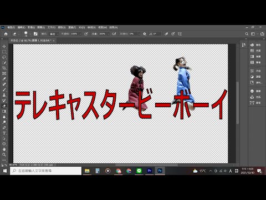This screenshot has width=266, height=200.
Task: Select the Clone Stamp tool
Action: 4,95
